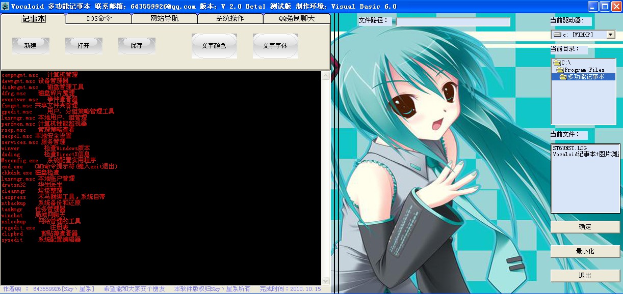Select the 多功能记事本 directory row
This screenshot has width=623, height=294.
point(583,77)
